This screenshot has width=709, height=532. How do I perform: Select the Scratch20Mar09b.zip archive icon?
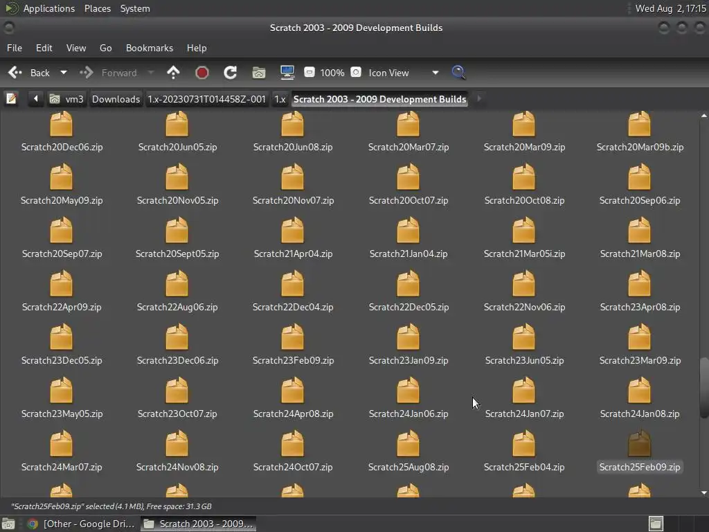click(x=639, y=125)
